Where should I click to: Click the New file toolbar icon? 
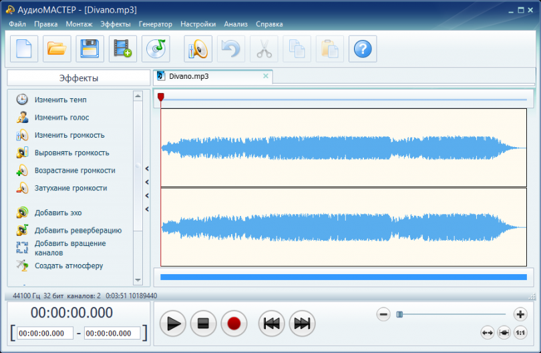[x=23, y=49]
